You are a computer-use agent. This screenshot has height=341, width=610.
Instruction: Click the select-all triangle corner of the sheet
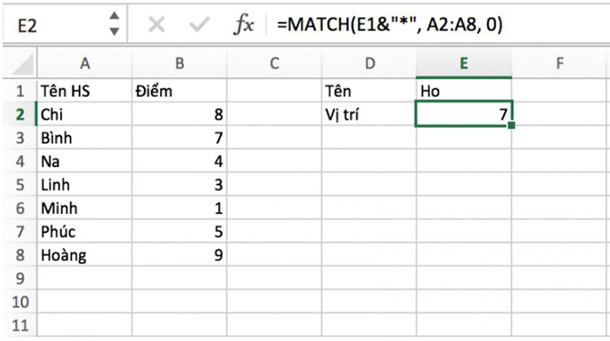tap(23, 64)
